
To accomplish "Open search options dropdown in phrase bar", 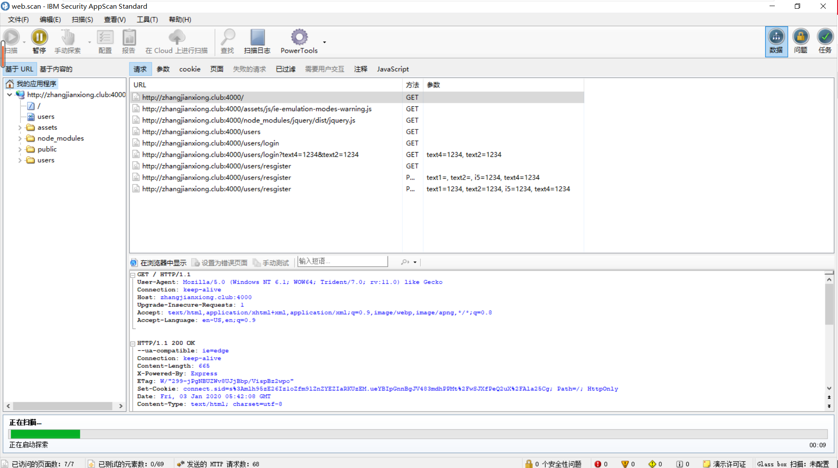I will (x=415, y=262).
